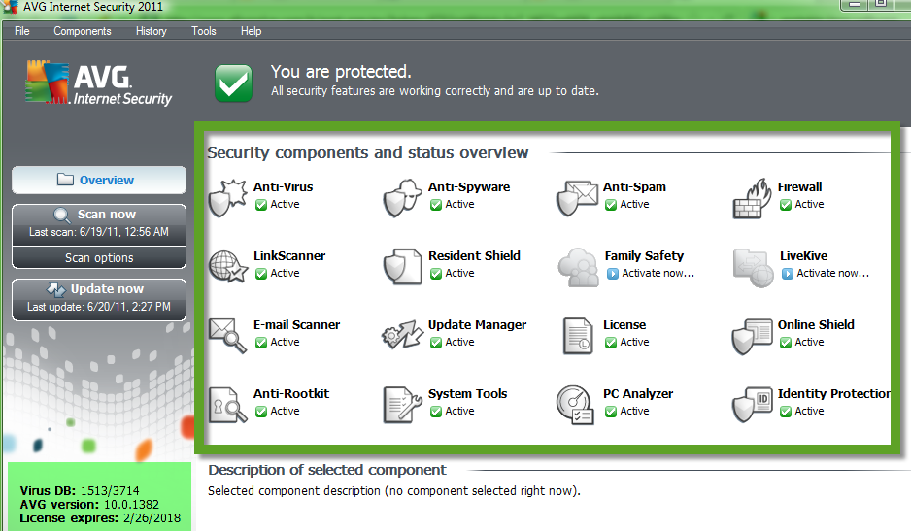Click the Anti-Rootkit title

pyautogui.click(x=291, y=393)
